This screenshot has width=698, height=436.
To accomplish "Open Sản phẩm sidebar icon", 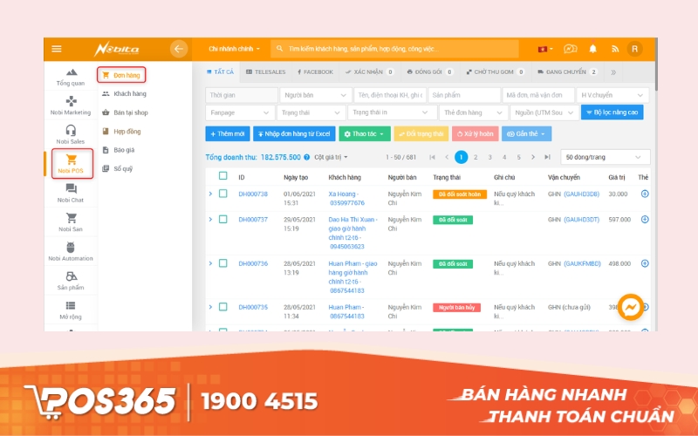I will (71, 276).
